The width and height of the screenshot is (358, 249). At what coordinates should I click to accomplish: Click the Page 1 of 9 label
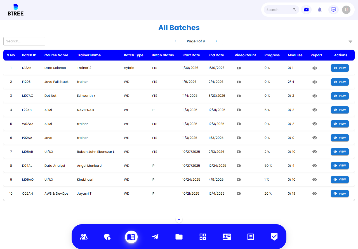196,41
